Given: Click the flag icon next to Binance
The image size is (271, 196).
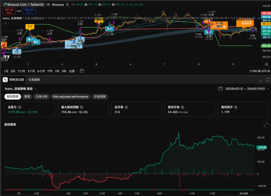Looking at the screenshot, I should coord(67,4).
